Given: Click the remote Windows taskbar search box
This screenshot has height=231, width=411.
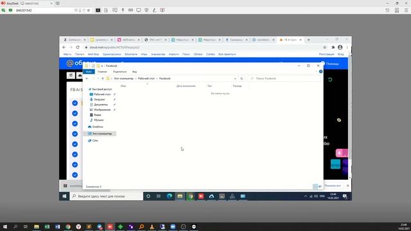Looking at the screenshot, I should [x=107, y=196].
